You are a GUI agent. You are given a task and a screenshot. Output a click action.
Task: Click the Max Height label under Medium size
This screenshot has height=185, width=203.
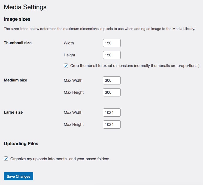(x=74, y=92)
